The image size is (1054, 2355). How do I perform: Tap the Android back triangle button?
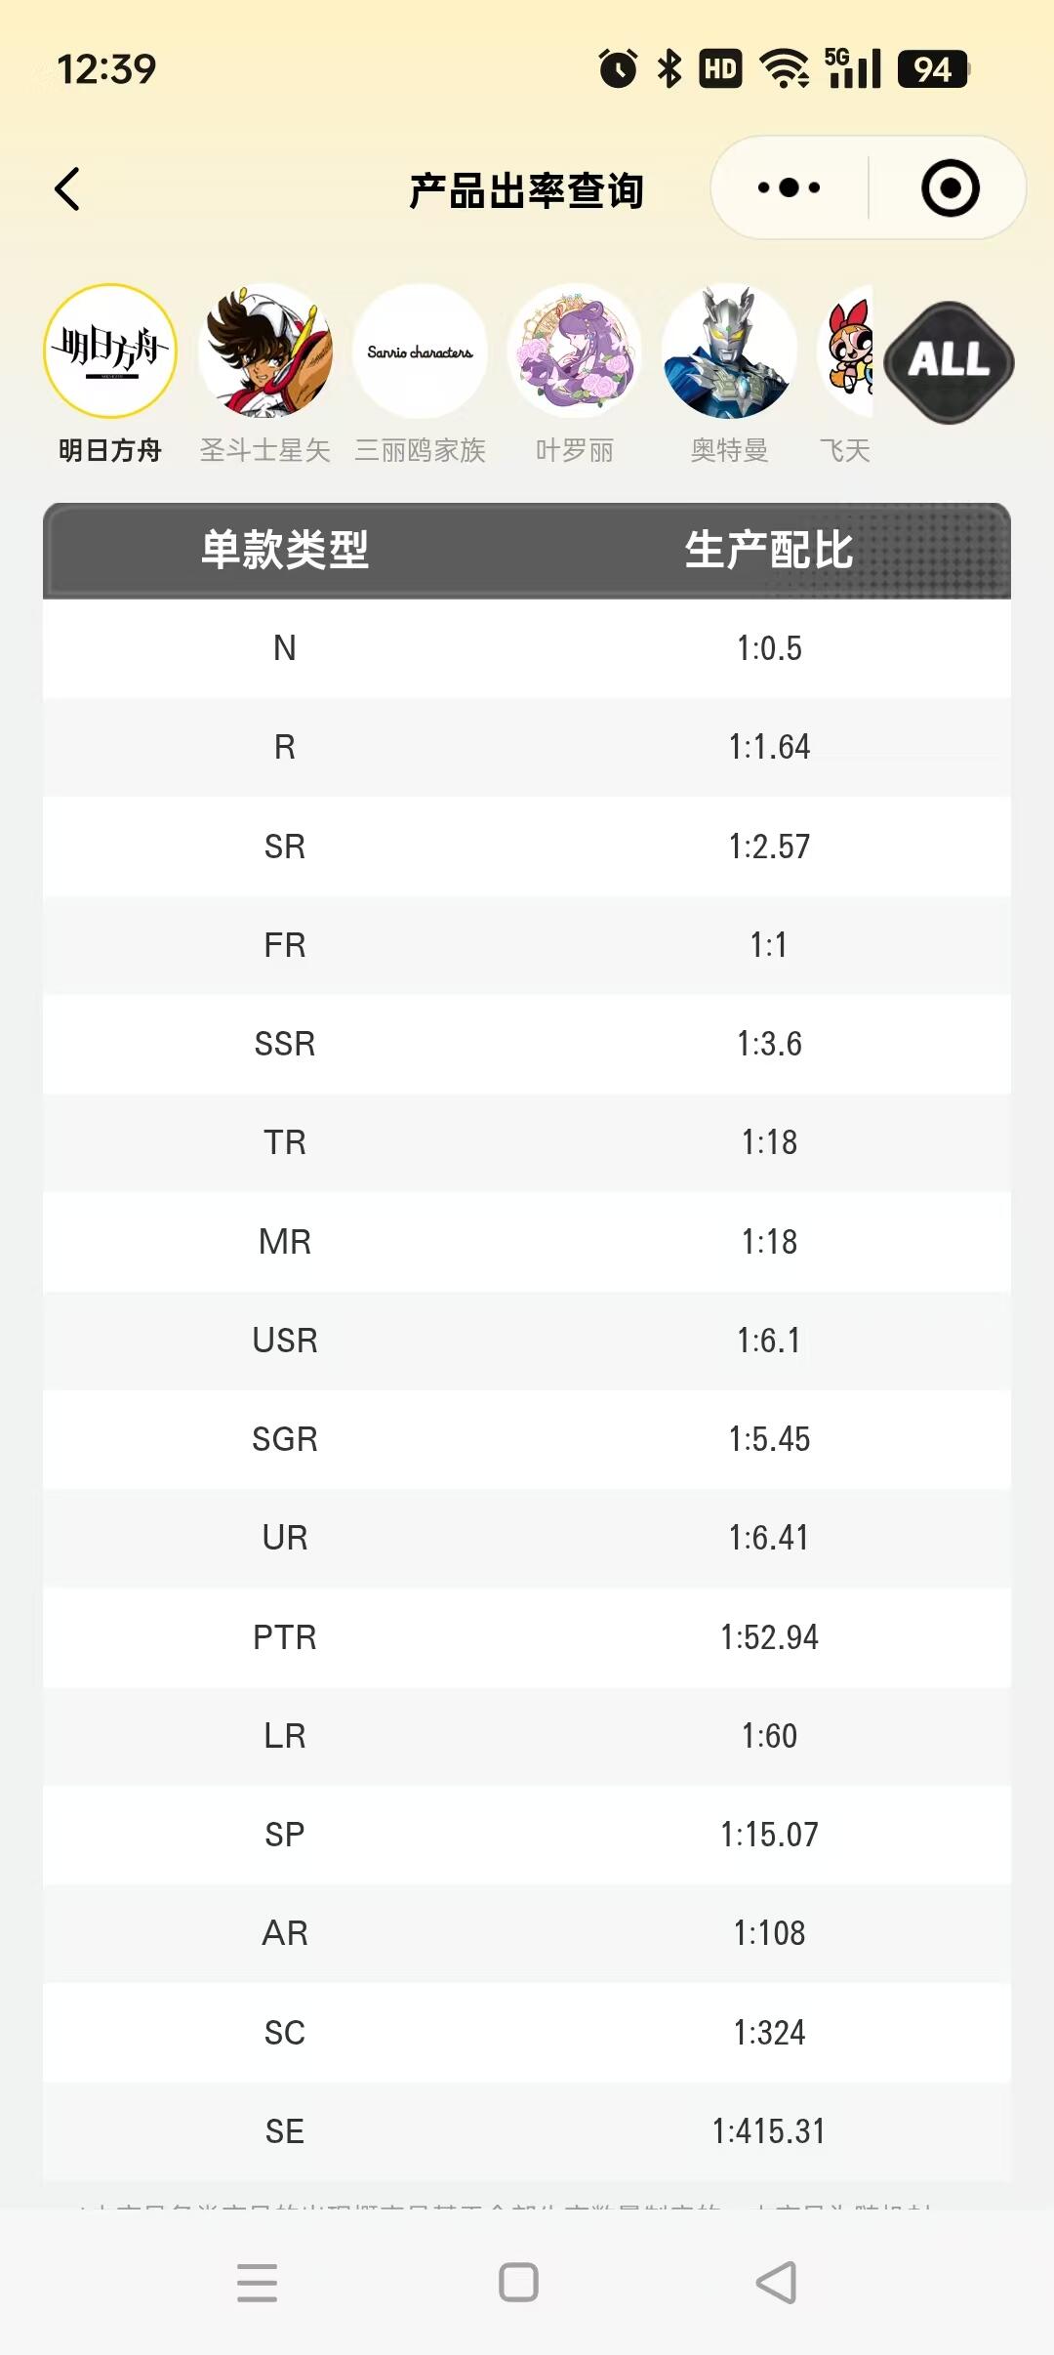777,2283
